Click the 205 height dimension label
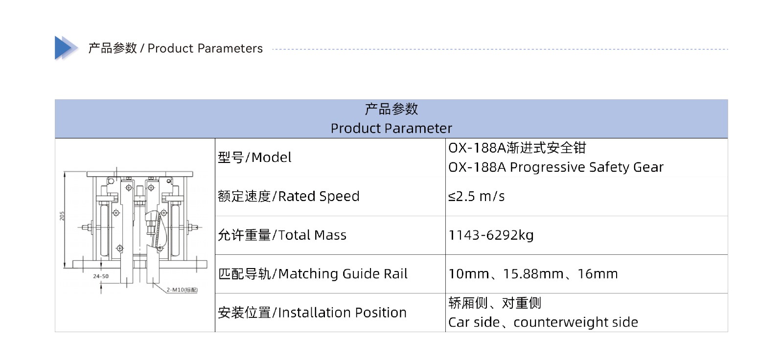Viewport: 783px width, 361px height. (62, 216)
